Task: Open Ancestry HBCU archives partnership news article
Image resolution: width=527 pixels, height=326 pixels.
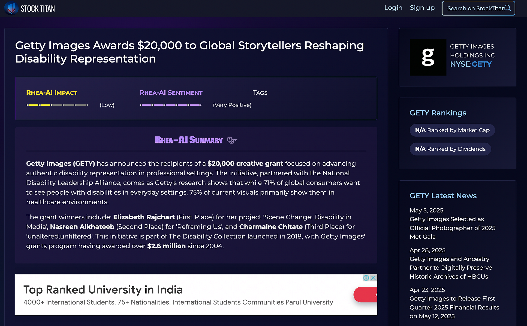Action: (451, 268)
